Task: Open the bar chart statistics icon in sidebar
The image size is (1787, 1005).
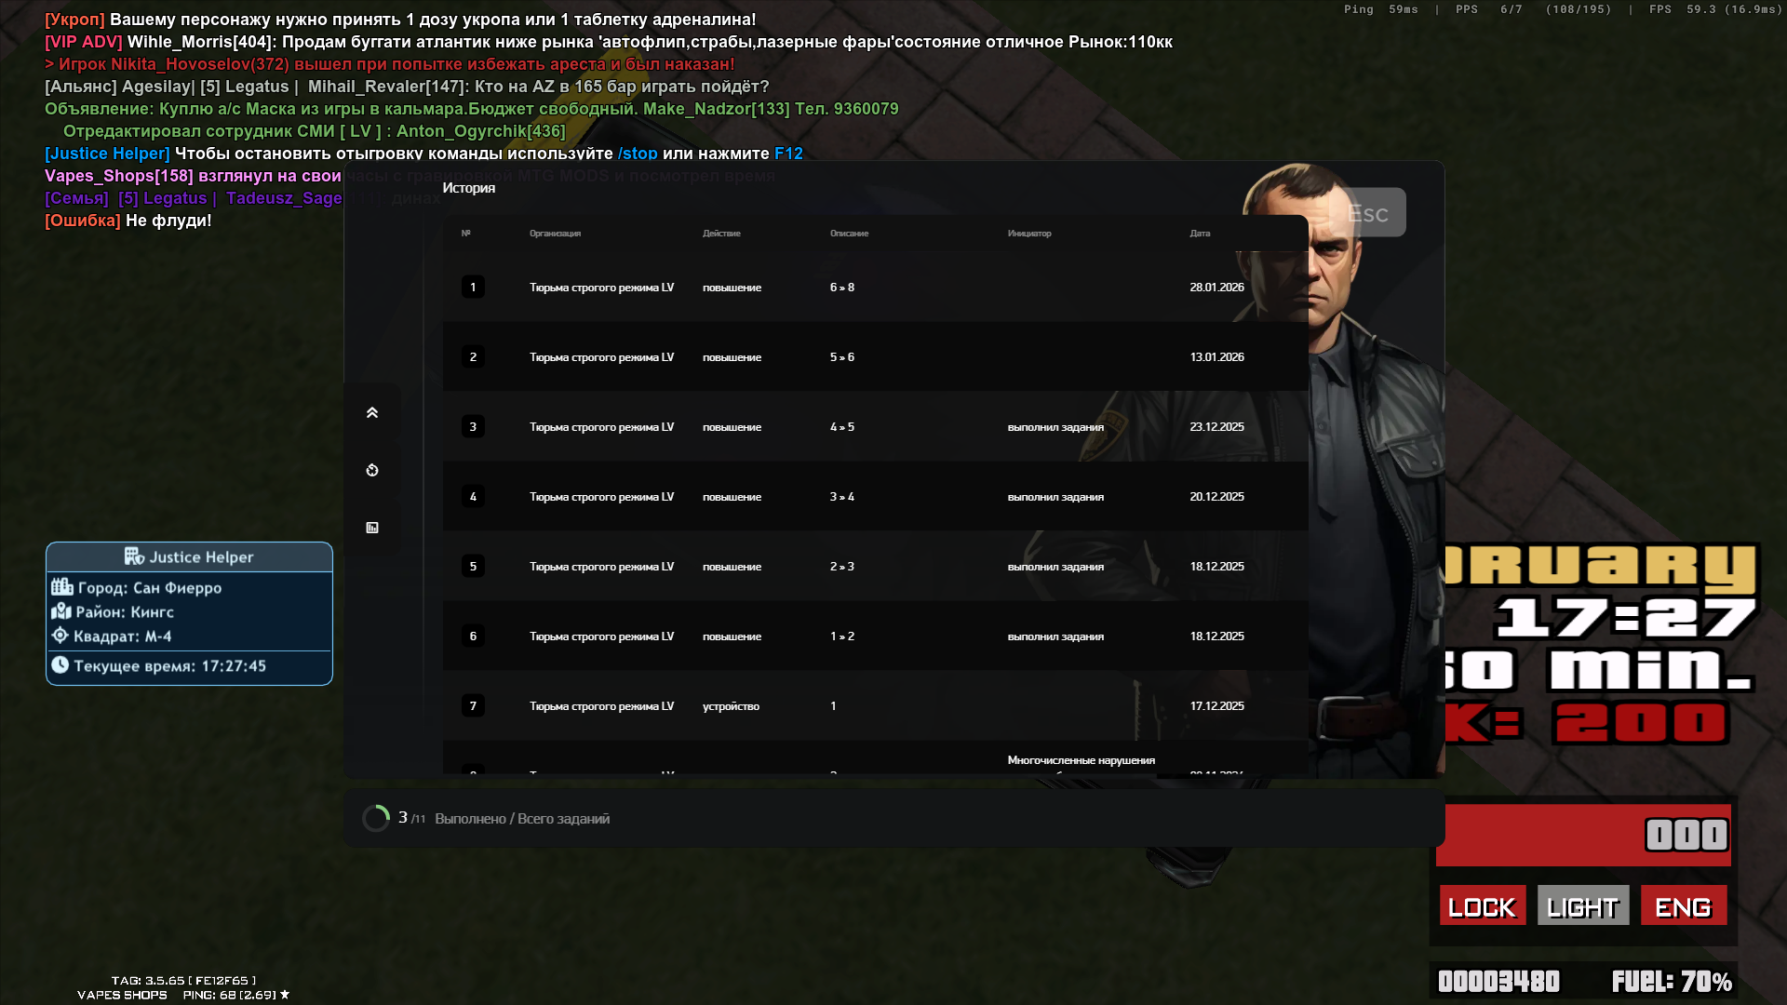Action: 372,528
